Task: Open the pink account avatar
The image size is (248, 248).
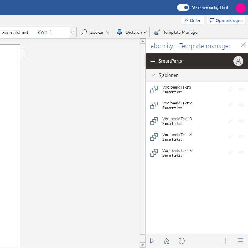Action: pos(241,8)
